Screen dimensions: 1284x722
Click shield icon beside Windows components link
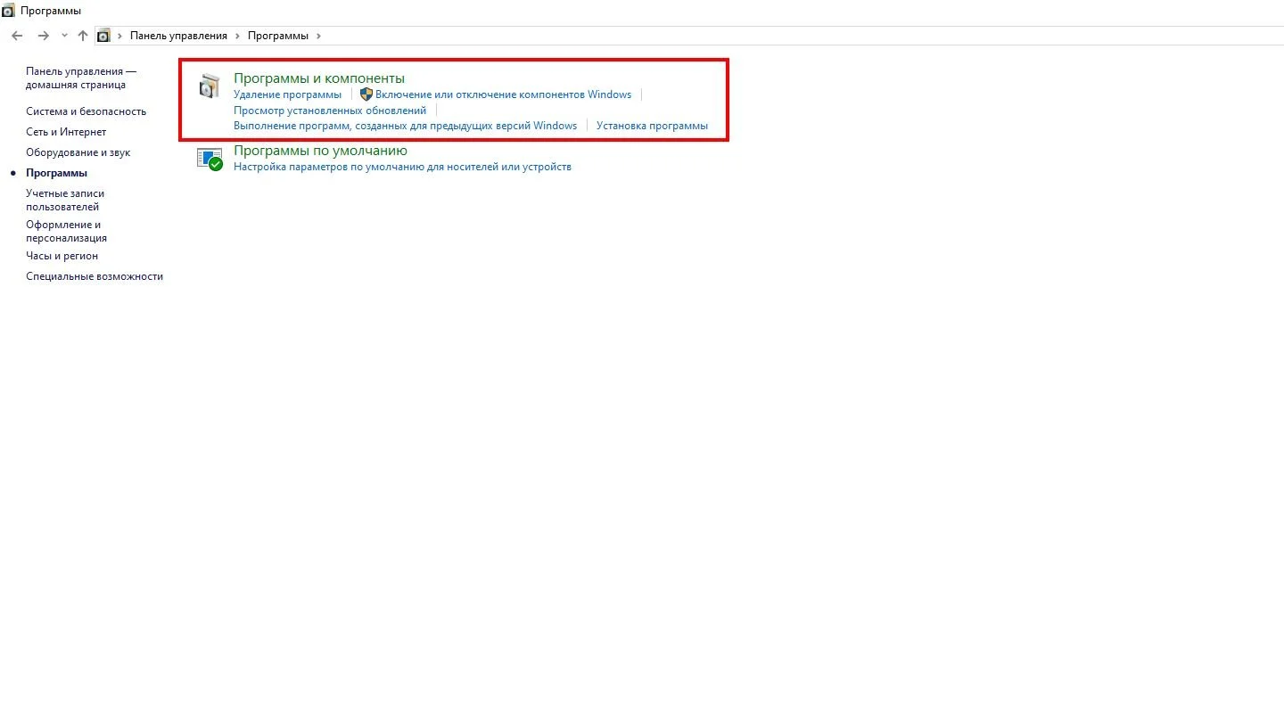coord(366,94)
